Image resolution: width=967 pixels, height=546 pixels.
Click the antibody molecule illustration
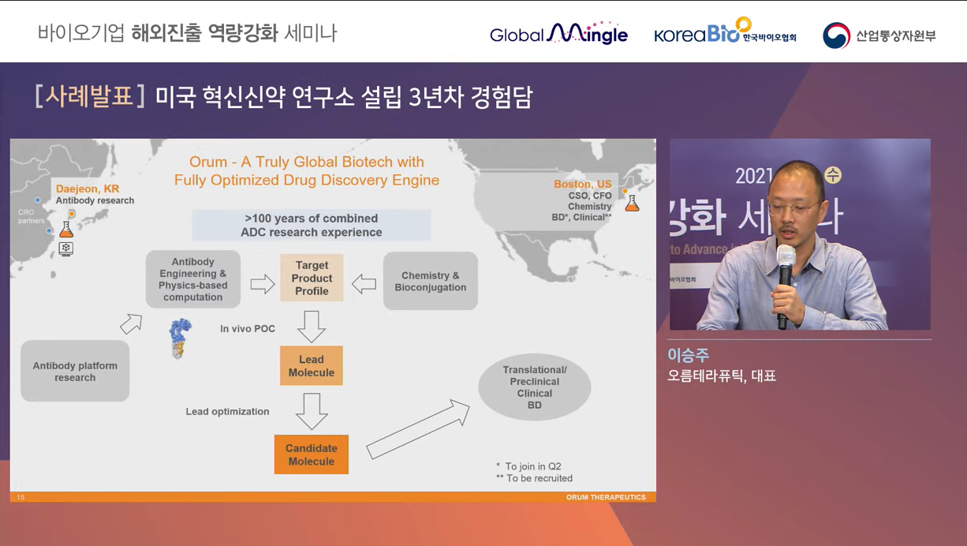[x=181, y=338]
